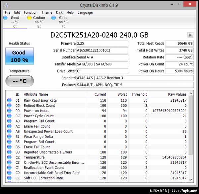The height and width of the screenshot is (194, 199).
Task: Open the File menu
Action: point(8,13)
